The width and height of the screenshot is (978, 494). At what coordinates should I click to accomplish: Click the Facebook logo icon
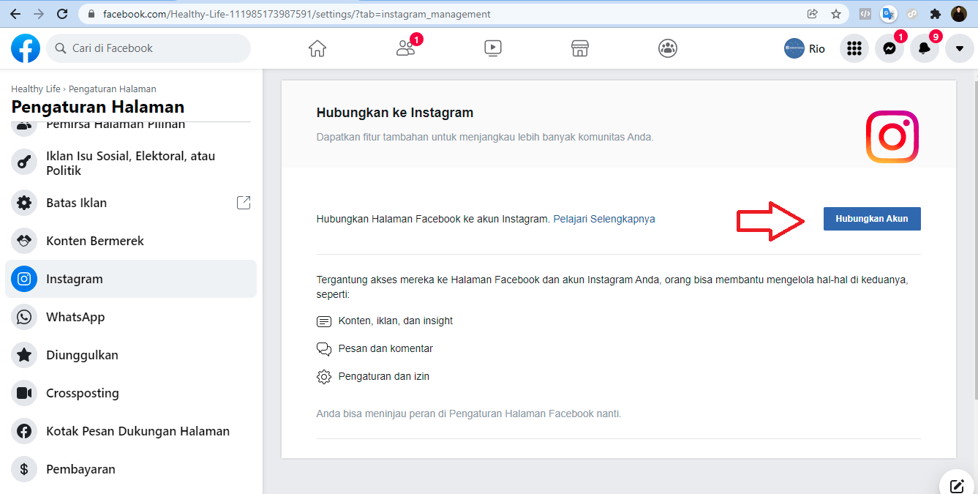tap(26, 48)
